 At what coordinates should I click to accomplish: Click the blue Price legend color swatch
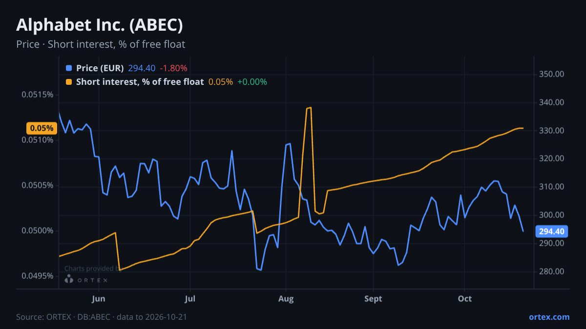click(69, 68)
